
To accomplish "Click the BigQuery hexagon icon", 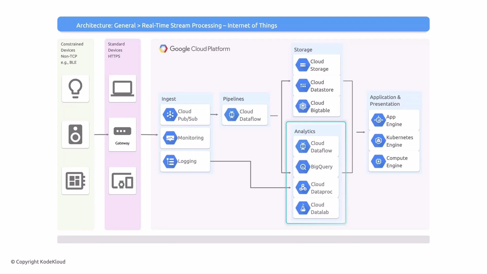I will tap(303, 167).
